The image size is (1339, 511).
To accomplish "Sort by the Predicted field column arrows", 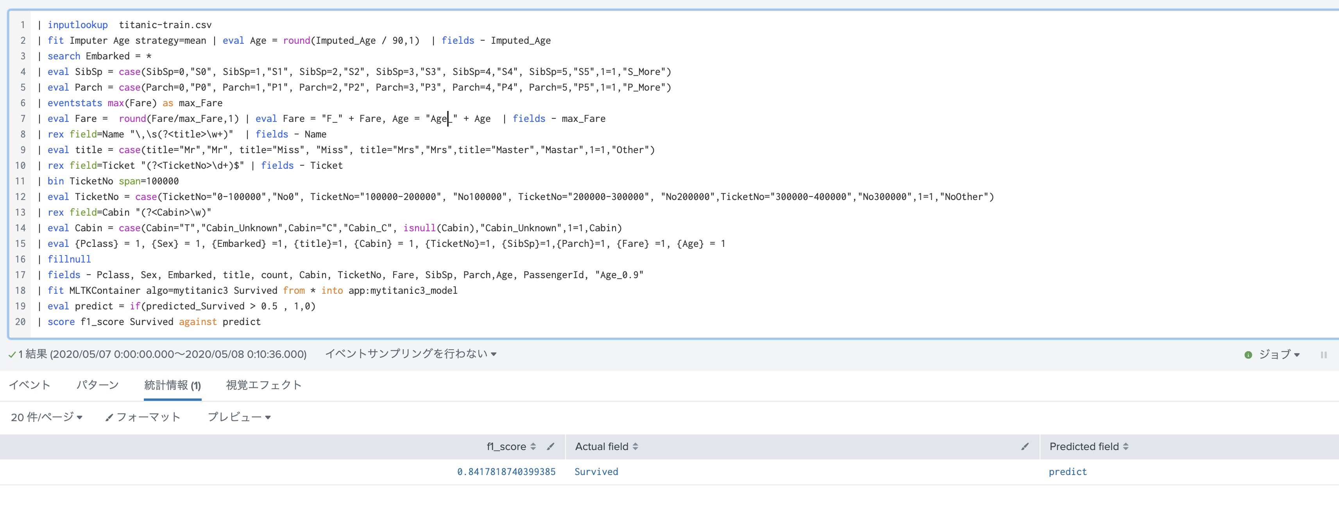I will pyautogui.click(x=1125, y=447).
